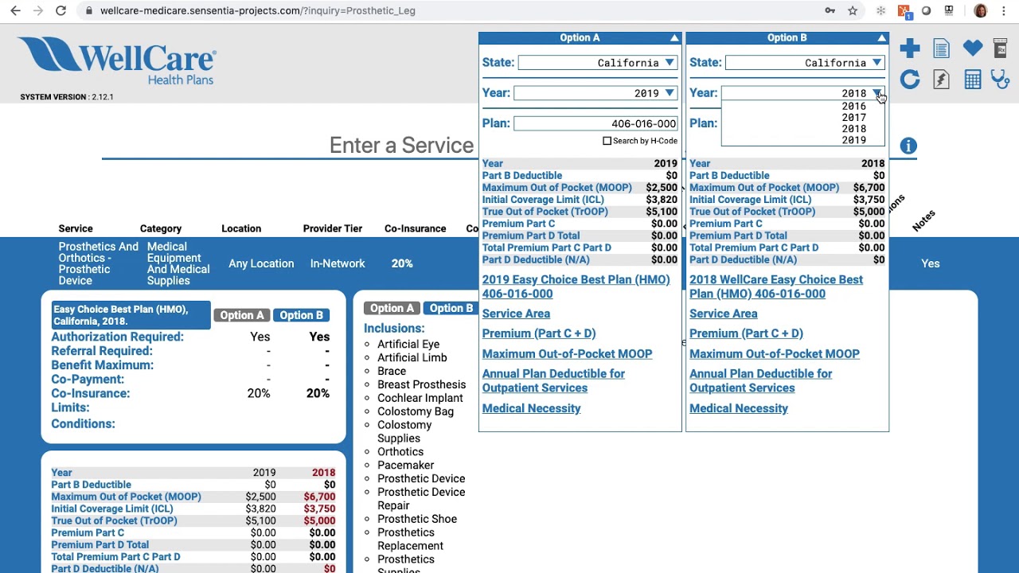Click Option B Year dropdown arrow

pyautogui.click(x=876, y=93)
